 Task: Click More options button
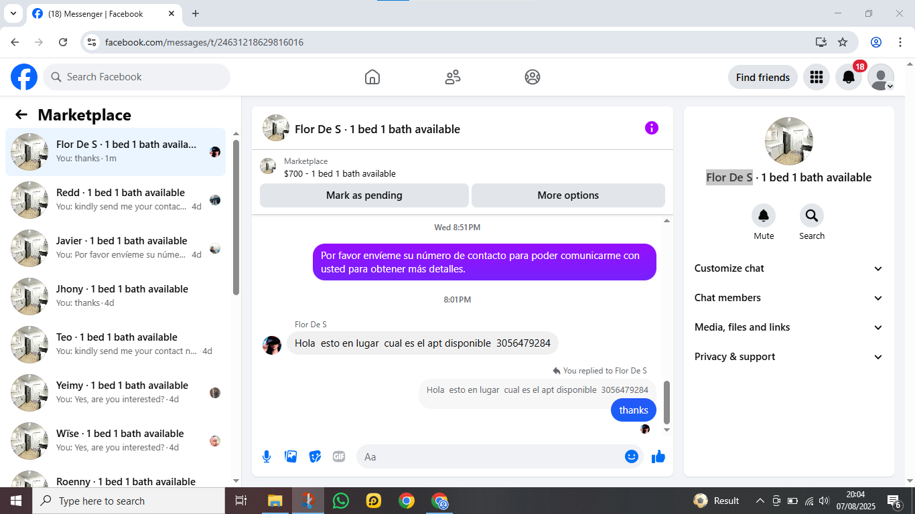point(568,195)
